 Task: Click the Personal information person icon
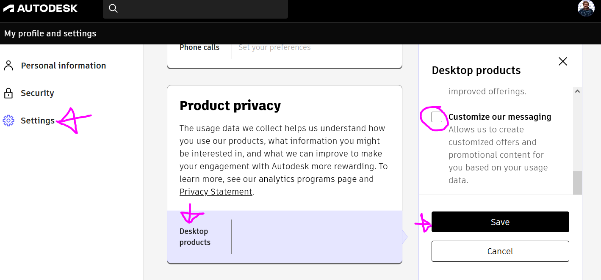pyautogui.click(x=8, y=65)
